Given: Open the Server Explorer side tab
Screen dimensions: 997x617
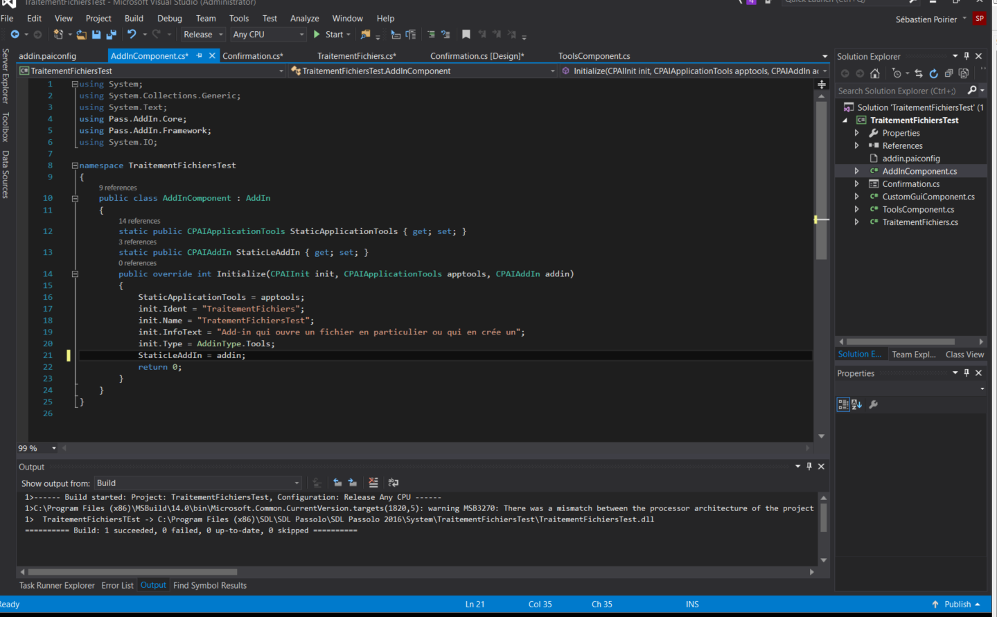Looking at the screenshot, I should tap(6, 75).
